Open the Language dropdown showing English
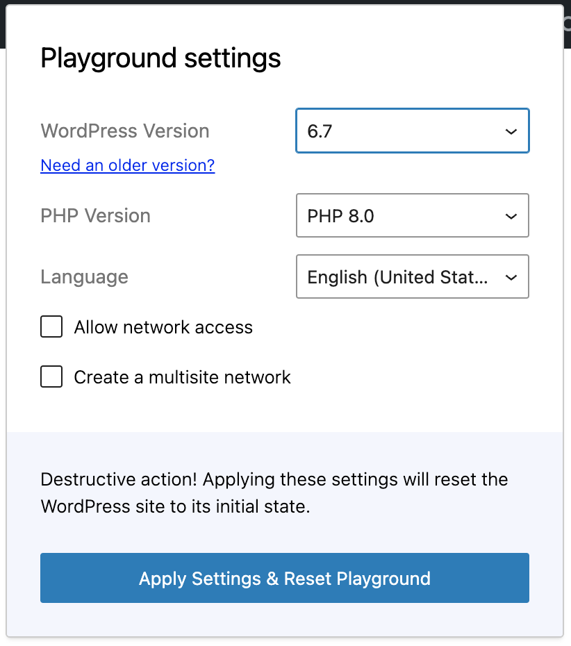Viewport: 571px width, 646px height. click(413, 276)
